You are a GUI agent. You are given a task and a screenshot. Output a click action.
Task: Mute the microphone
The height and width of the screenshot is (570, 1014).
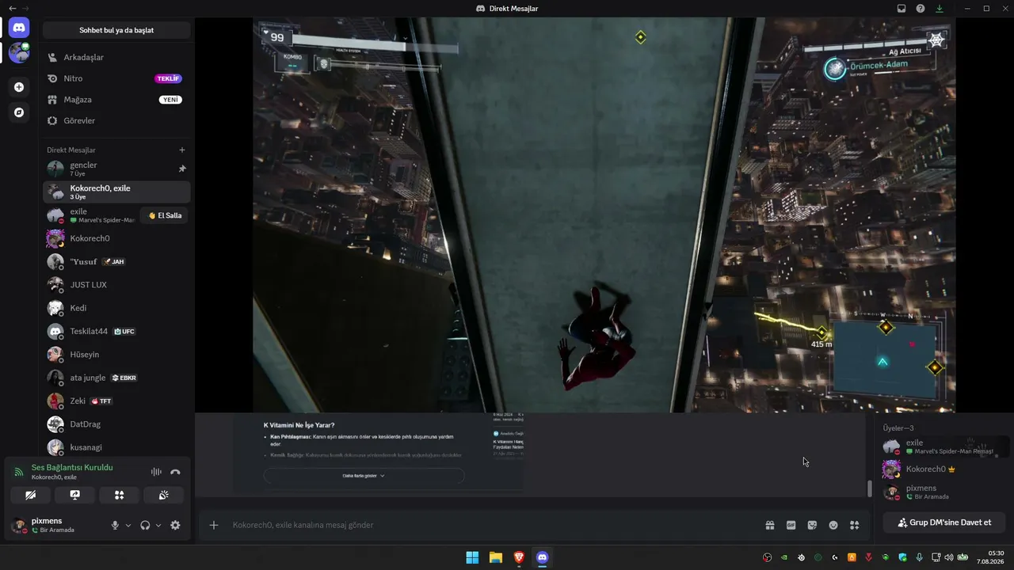(115, 525)
